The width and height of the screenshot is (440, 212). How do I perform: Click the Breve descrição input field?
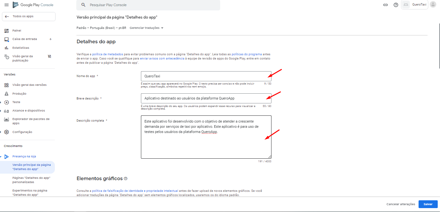[206, 98]
